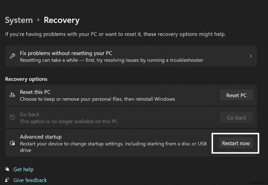Click the Give feedback icon
Viewport: 268px width, 185px height.
pos(7,180)
